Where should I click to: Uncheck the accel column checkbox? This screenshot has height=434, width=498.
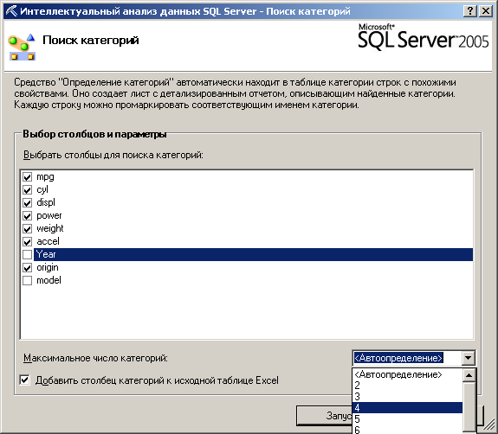coord(28,242)
